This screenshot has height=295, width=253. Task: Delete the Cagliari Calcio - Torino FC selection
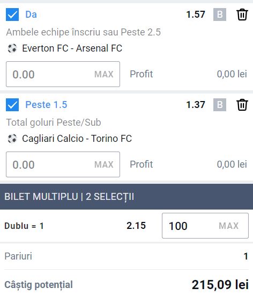click(x=242, y=105)
